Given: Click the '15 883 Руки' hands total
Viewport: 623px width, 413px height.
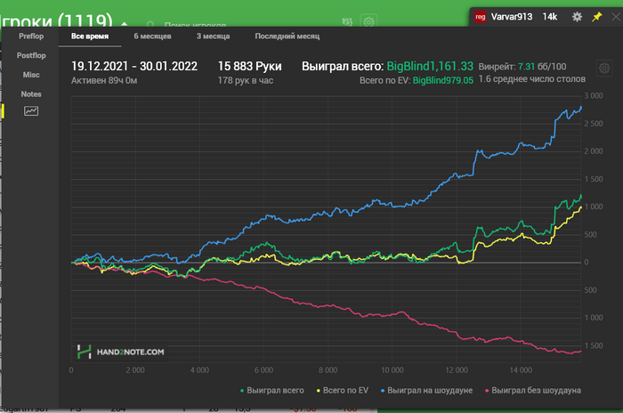Looking at the screenshot, I should [x=249, y=66].
